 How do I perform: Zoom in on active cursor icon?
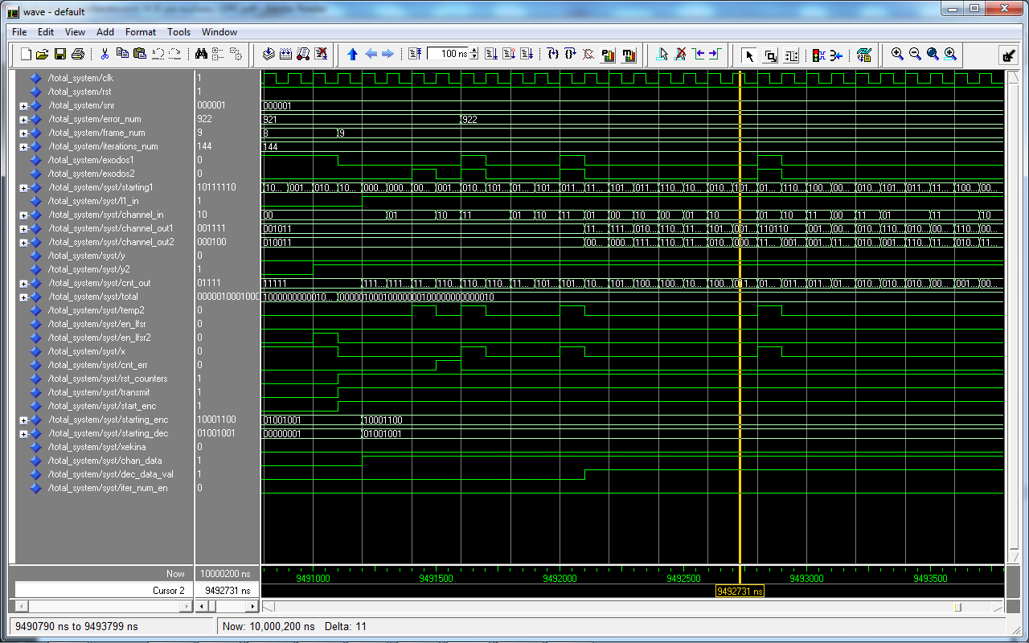[x=950, y=55]
